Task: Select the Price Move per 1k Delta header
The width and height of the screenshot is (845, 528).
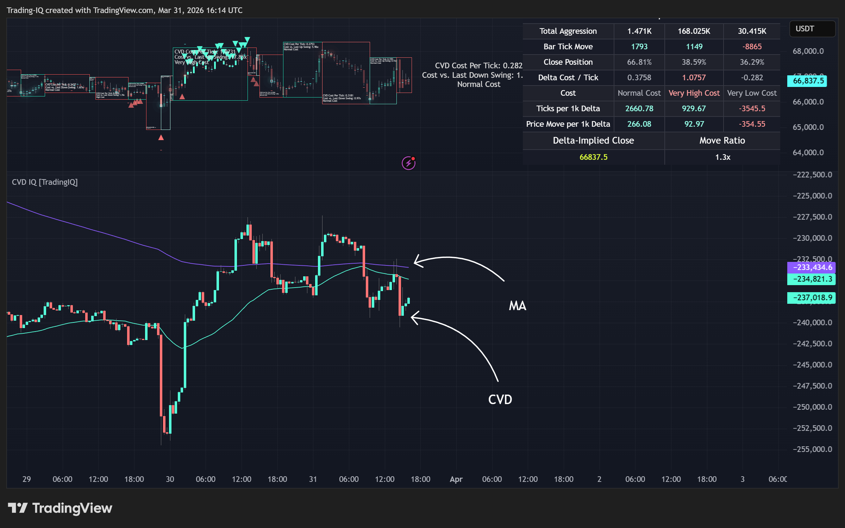Action: point(568,124)
